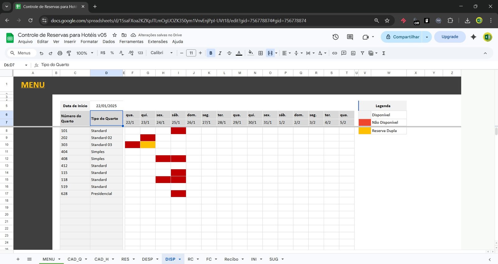Increase font size with plus button
This screenshot has width=498, height=264.
(200, 53)
